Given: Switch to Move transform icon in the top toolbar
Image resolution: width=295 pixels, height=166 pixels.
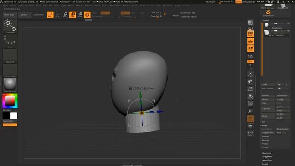Looking at the screenshot, I should coord(65,15).
